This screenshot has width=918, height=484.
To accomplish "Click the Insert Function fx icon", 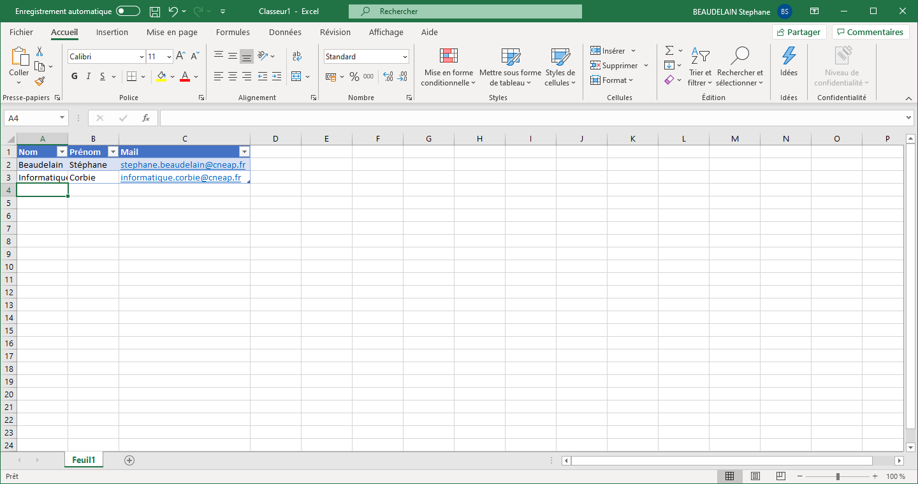I will click(146, 118).
